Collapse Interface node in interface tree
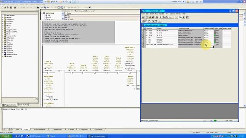 (42, 13)
